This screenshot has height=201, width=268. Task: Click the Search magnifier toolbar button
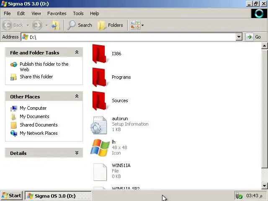(x=80, y=25)
